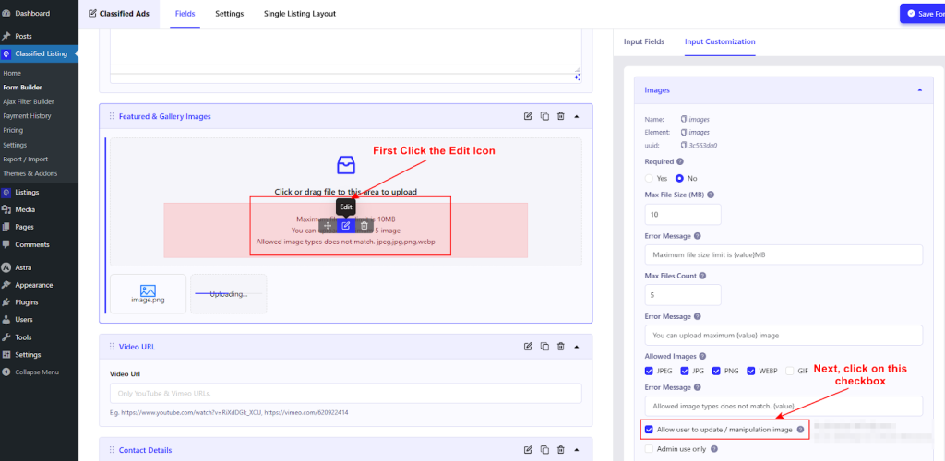The width and height of the screenshot is (945, 461).
Task: Open the Dashboard menu icon
Action: point(6,13)
